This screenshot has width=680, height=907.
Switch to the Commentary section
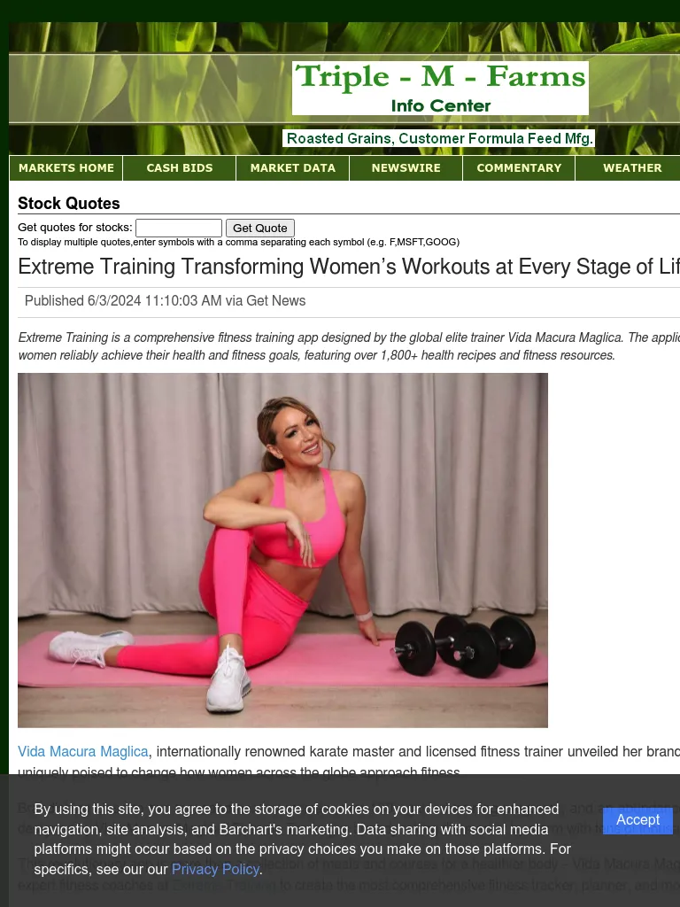pyautogui.click(x=519, y=167)
